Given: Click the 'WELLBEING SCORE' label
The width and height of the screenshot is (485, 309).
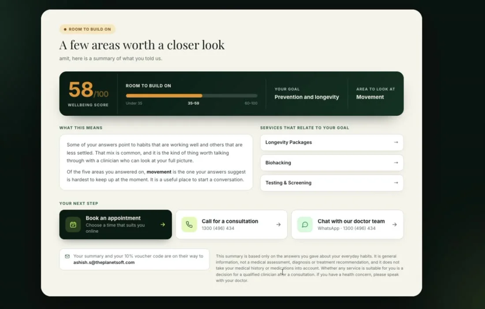Looking at the screenshot, I should pos(88,105).
